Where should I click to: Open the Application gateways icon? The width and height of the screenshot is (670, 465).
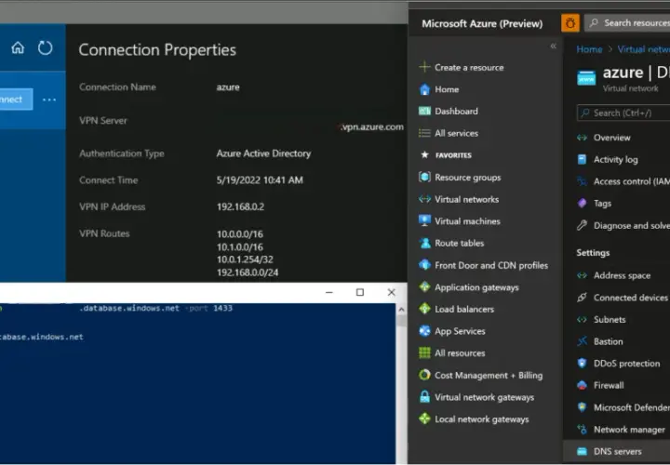pos(424,287)
